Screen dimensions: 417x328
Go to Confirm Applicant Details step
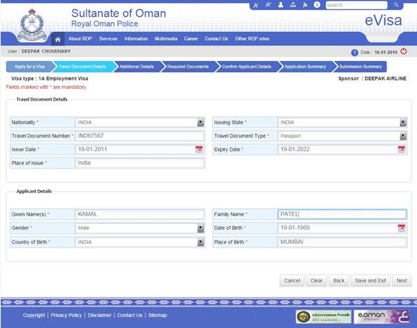pos(246,67)
